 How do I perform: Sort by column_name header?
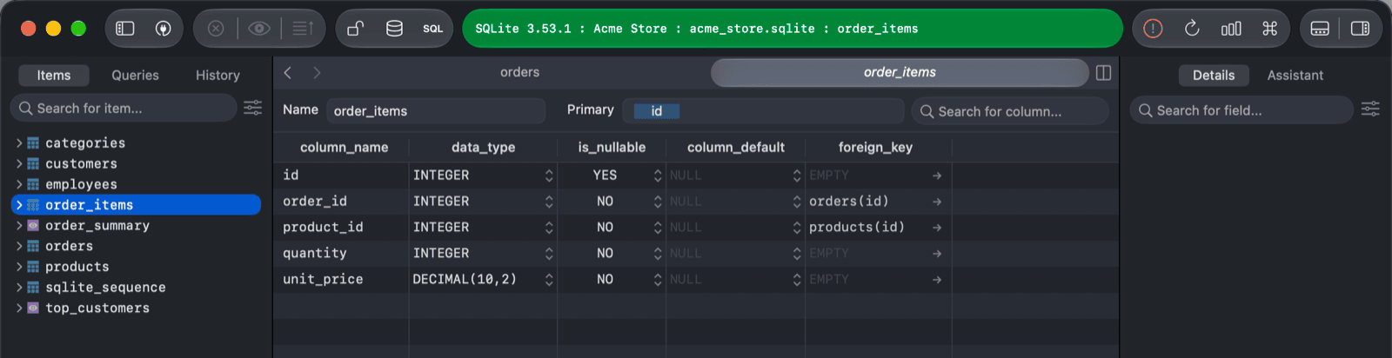(344, 148)
